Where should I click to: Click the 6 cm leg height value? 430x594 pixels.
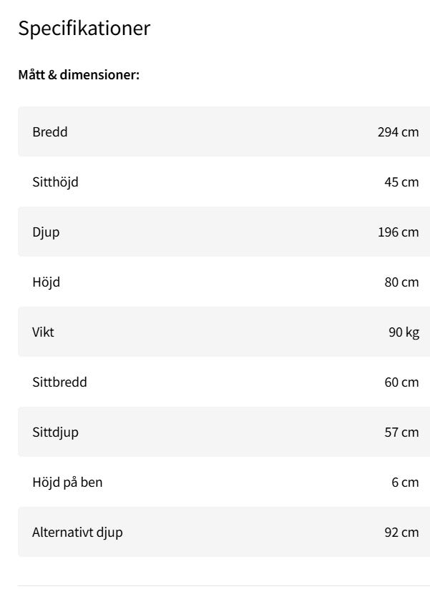(x=405, y=482)
